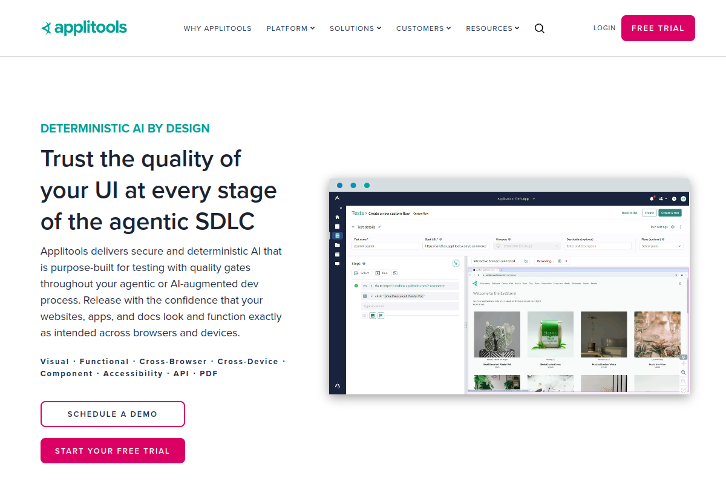Click the folder icon in preview sidebar
726x496 pixels.
pyautogui.click(x=337, y=245)
